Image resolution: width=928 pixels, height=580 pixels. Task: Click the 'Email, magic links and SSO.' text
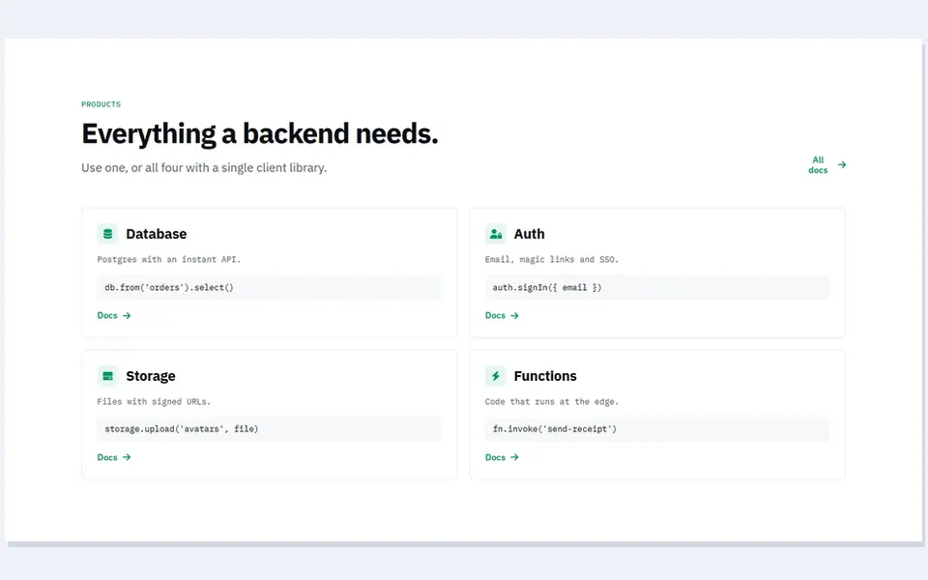click(552, 259)
